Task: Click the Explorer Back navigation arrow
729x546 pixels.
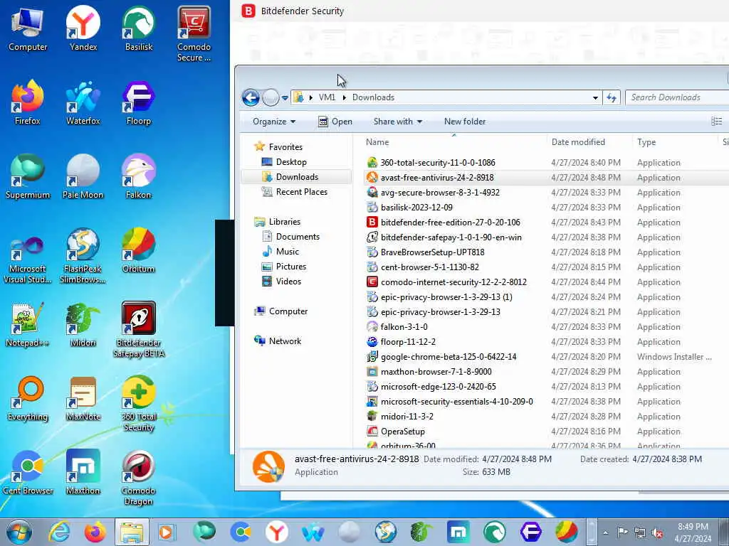Action: click(x=251, y=97)
